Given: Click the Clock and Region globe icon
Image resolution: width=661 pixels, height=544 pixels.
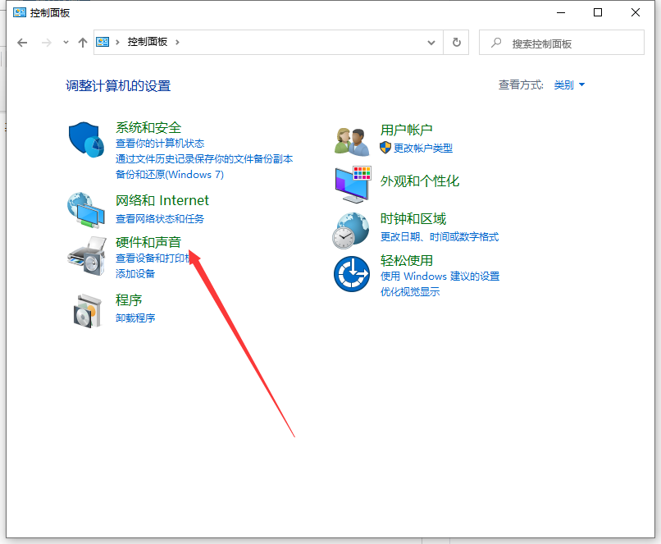Looking at the screenshot, I should 351,229.
